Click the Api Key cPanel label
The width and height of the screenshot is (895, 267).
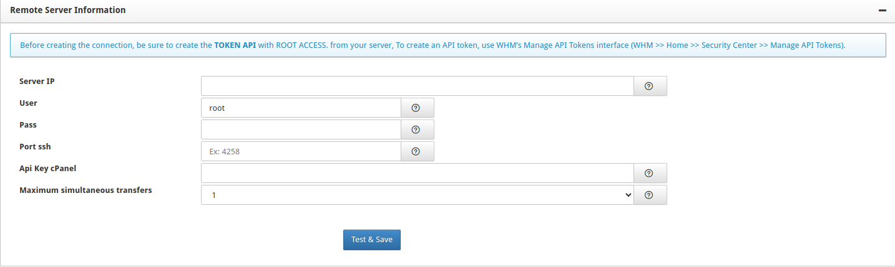[47, 169]
